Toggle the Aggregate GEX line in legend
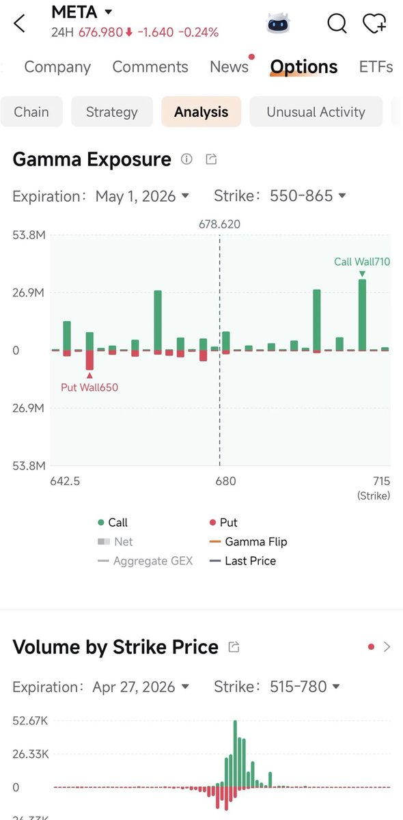Image resolution: width=403 pixels, height=820 pixels. 145,560
